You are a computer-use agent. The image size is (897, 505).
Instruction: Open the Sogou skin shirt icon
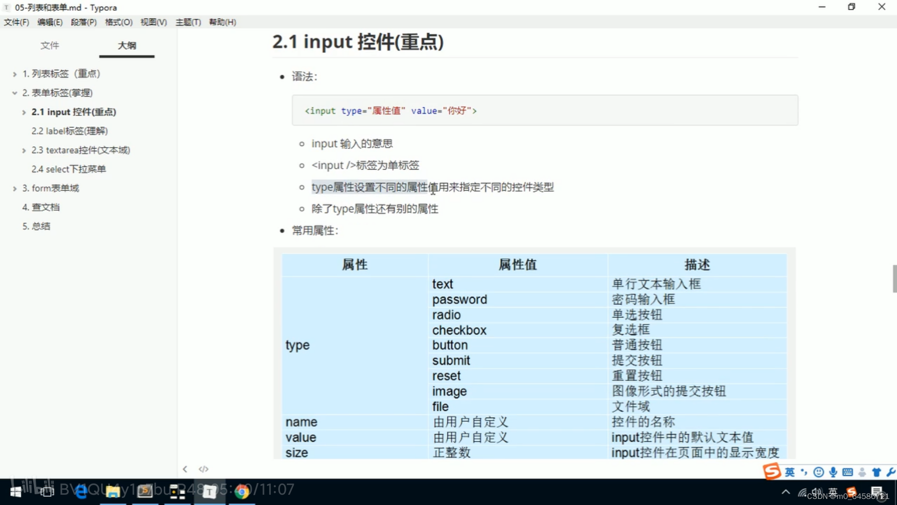(876, 472)
